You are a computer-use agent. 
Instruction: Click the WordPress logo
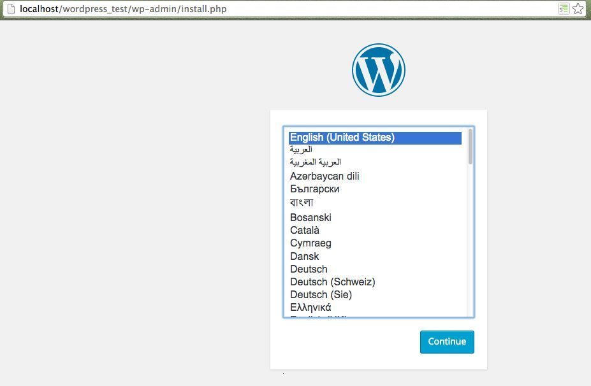[x=379, y=70]
